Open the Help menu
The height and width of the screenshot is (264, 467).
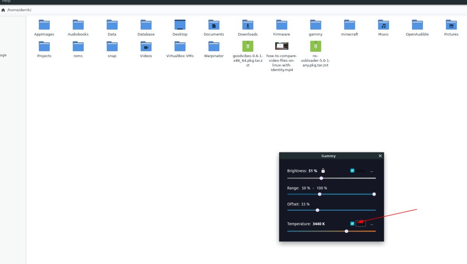tap(6, 1)
